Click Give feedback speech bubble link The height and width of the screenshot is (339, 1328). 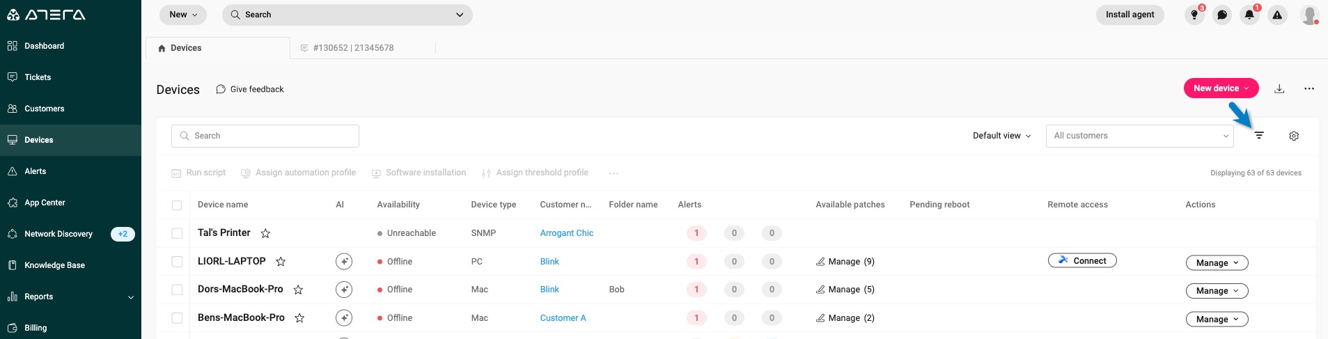(x=250, y=89)
